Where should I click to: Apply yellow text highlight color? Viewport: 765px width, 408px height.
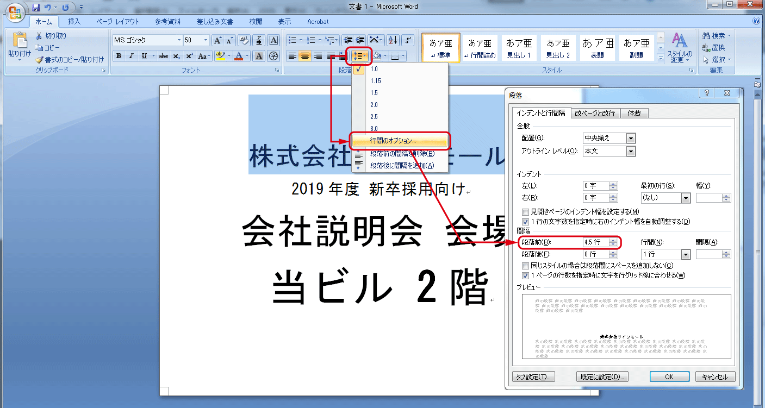[x=220, y=56]
